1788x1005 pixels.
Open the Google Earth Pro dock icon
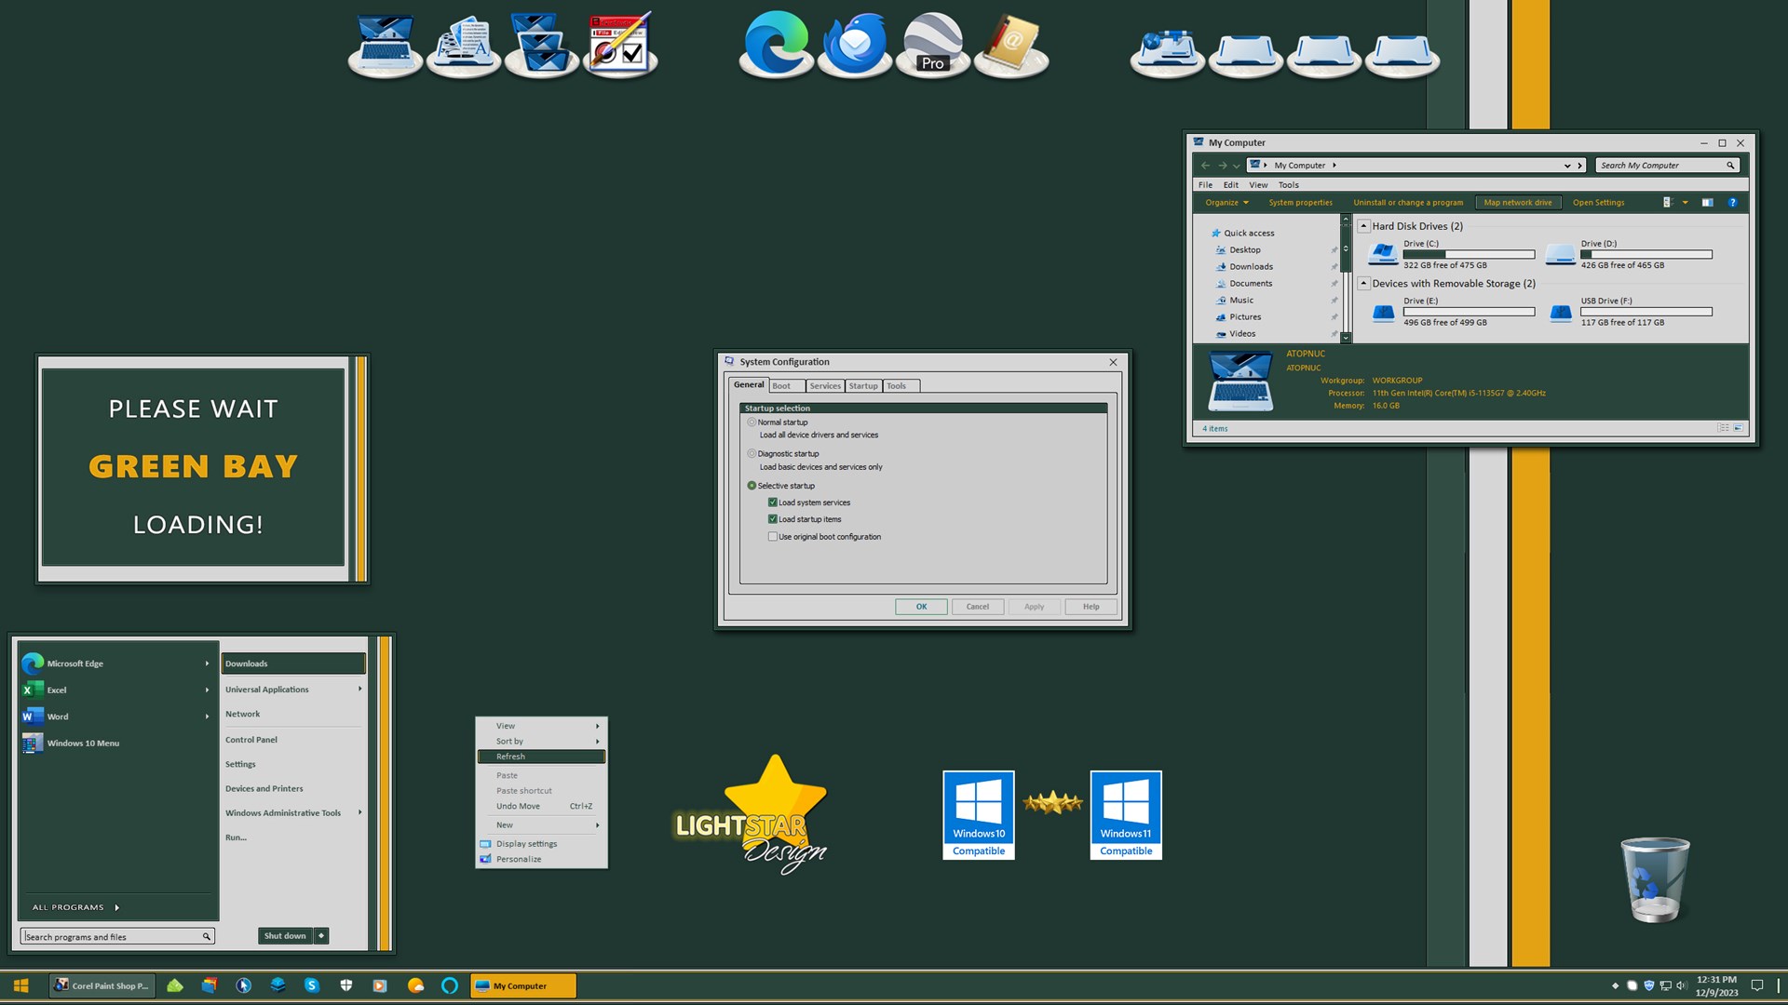[932, 44]
